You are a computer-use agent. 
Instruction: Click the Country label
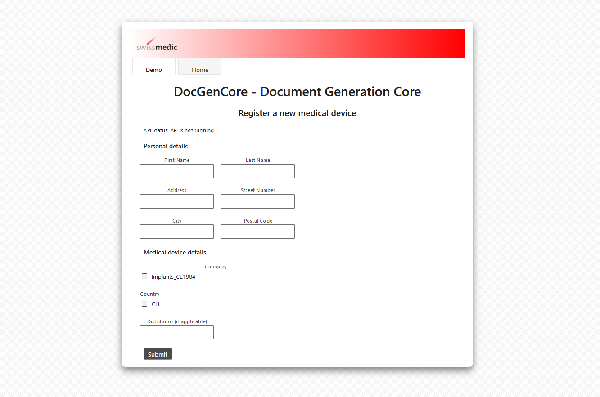pyautogui.click(x=150, y=294)
